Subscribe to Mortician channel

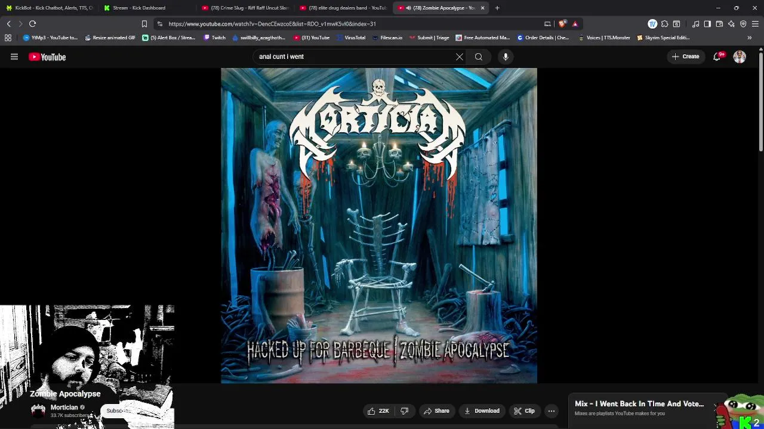(x=118, y=411)
